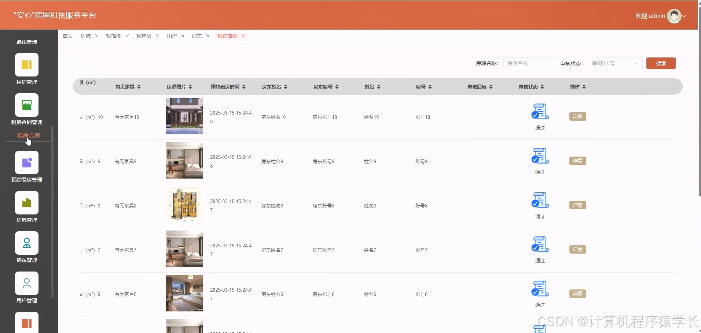
Task: Click approval status icon for 姓名10
Action: point(540,112)
